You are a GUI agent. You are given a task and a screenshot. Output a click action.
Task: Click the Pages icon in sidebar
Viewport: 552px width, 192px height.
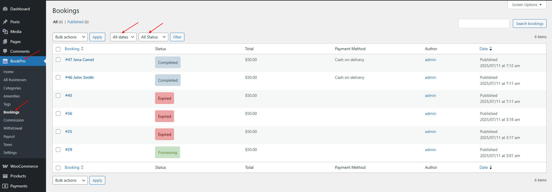(5, 42)
